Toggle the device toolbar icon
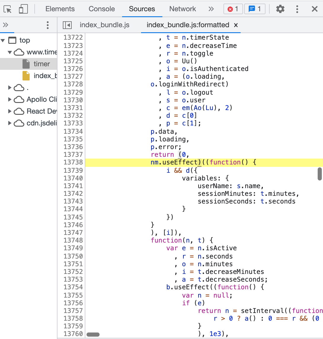The width and height of the screenshot is (323, 339). pos(23,9)
